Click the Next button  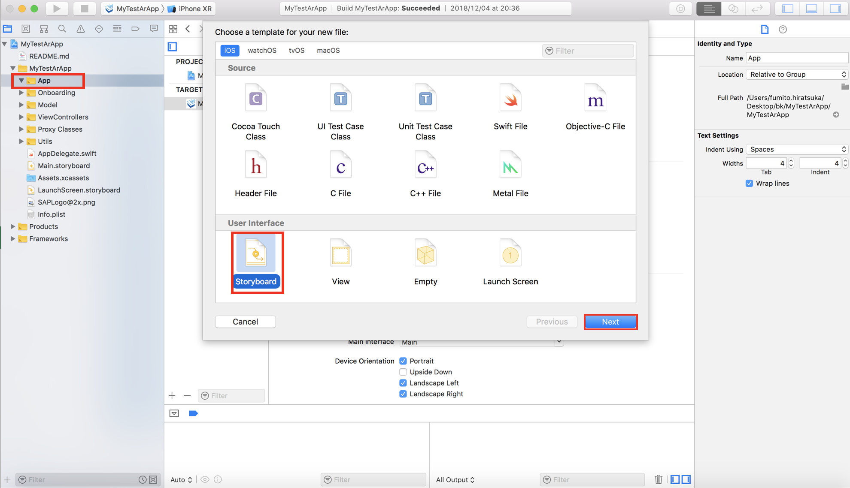point(610,322)
